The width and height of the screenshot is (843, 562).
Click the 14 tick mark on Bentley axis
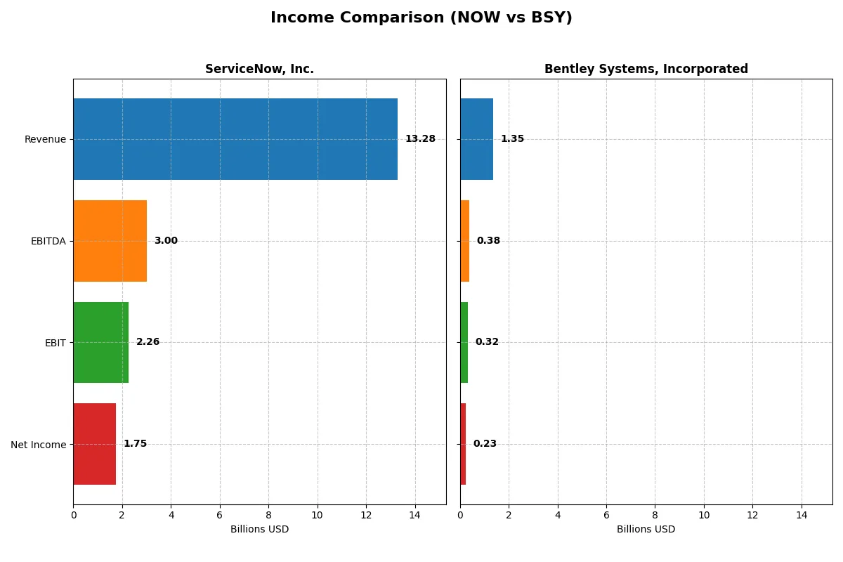click(x=802, y=515)
